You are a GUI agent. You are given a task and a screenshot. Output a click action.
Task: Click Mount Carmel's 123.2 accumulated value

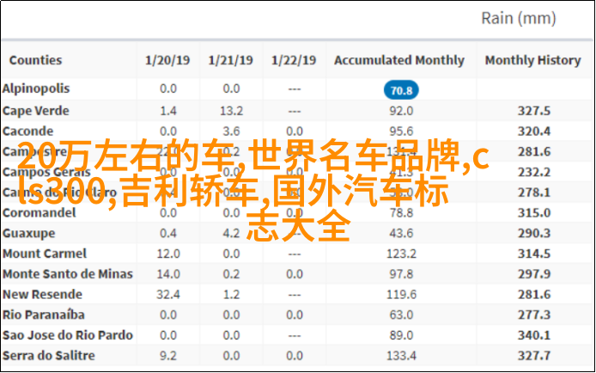tap(401, 254)
